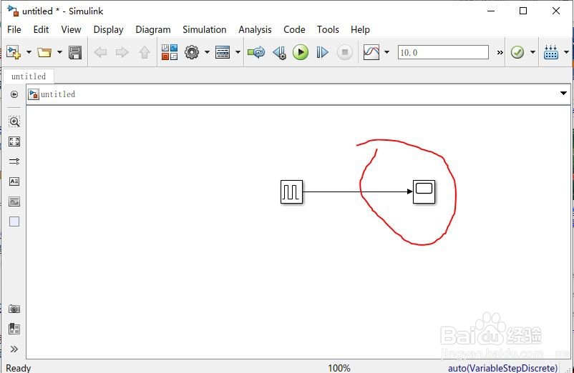The width and height of the screenshot is (574, 373).
Task: Open the Analysis menu
Action: (255, 29)
